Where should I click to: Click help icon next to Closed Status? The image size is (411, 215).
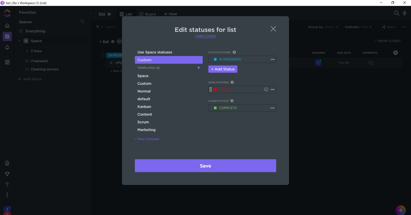[x=232, y=101]
